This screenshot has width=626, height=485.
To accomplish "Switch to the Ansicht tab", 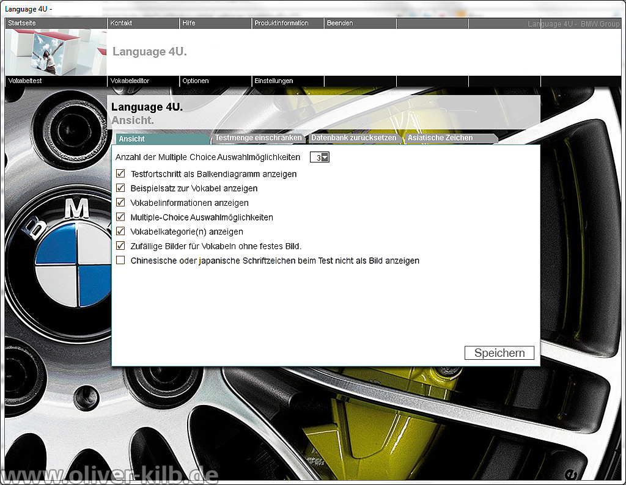I will click(163, 139).
